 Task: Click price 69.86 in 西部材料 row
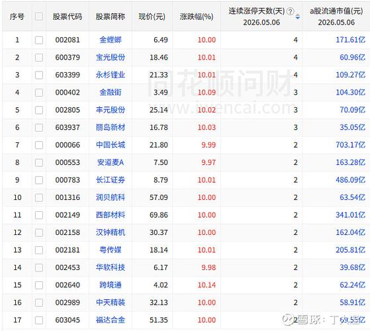click(x=159, y=215)
